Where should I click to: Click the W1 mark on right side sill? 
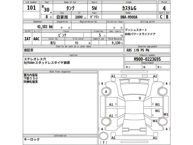pos(166,114)
